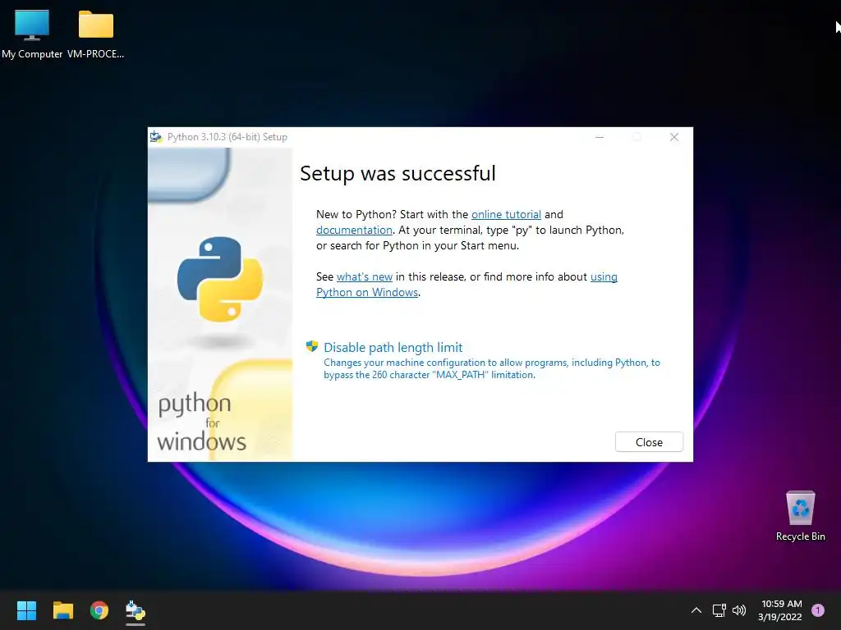Open "using Python on Windows" link
The height and width of the screenshot is (630, 841).
click(x=466, y=285)
